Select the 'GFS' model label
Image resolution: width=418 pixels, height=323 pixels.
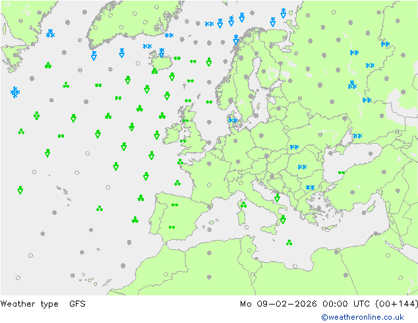77,303
